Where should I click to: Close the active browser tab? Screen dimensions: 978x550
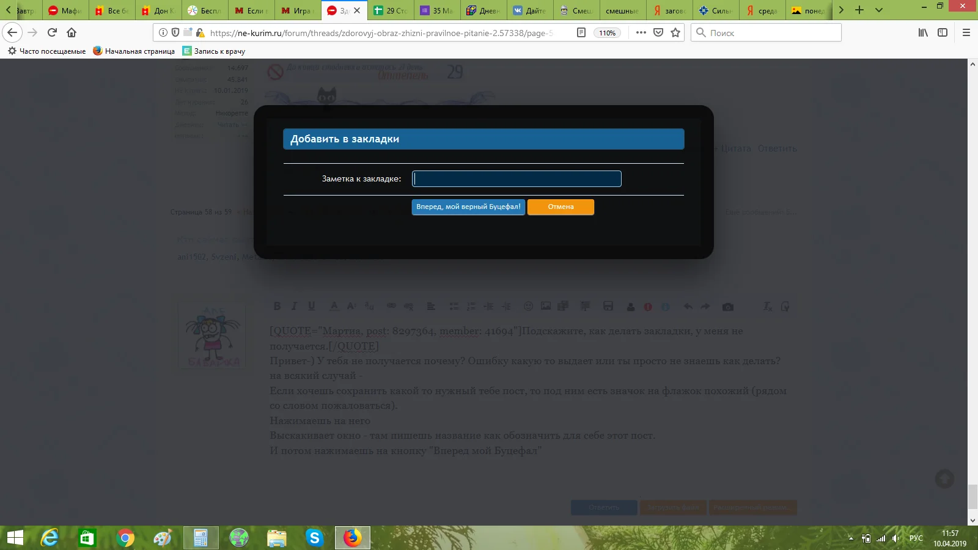coord(358,10)
